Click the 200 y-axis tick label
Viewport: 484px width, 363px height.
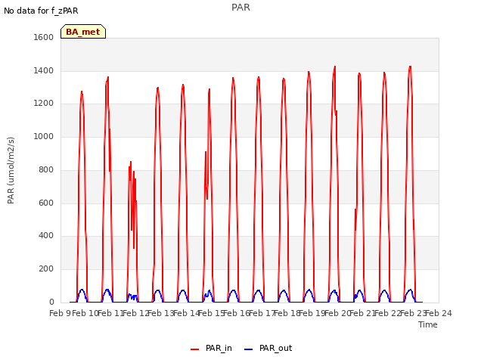point(46,269)
